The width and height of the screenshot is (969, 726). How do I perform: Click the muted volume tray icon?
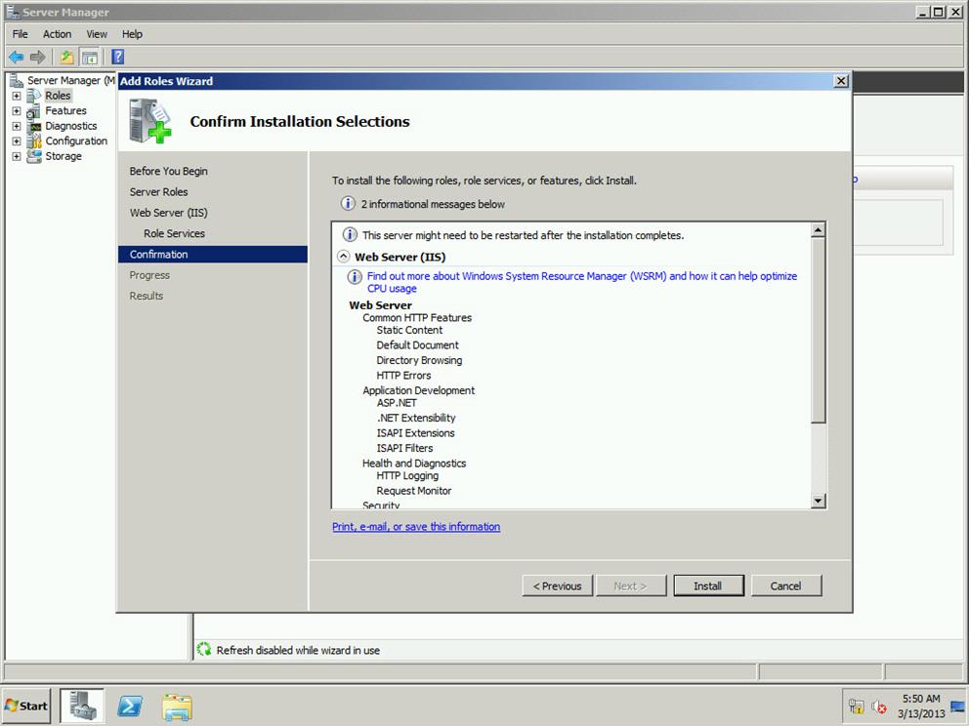[878, 706]
